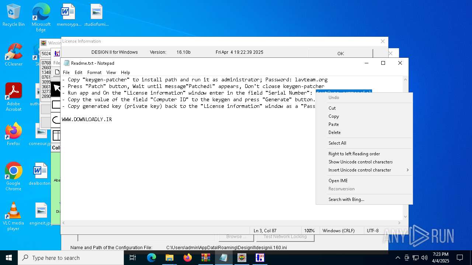Open the Recycle Bin desktop icon
Screen dimensions: 472x265
14,15
